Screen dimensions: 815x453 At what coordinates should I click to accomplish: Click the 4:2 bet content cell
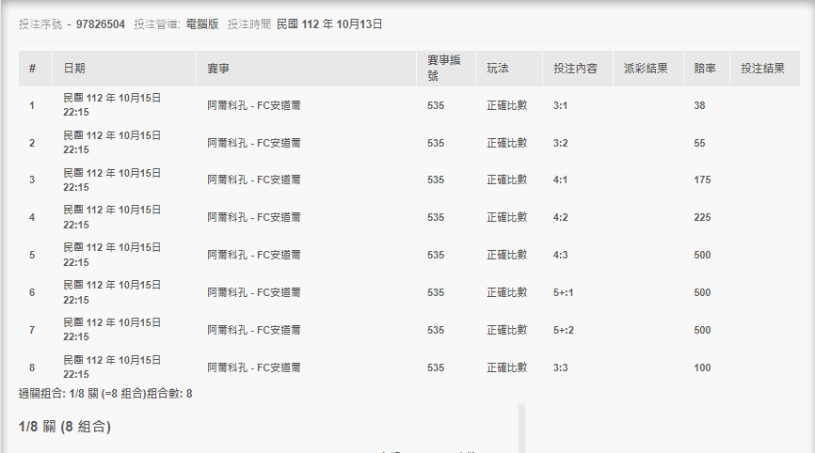point(560,217)
